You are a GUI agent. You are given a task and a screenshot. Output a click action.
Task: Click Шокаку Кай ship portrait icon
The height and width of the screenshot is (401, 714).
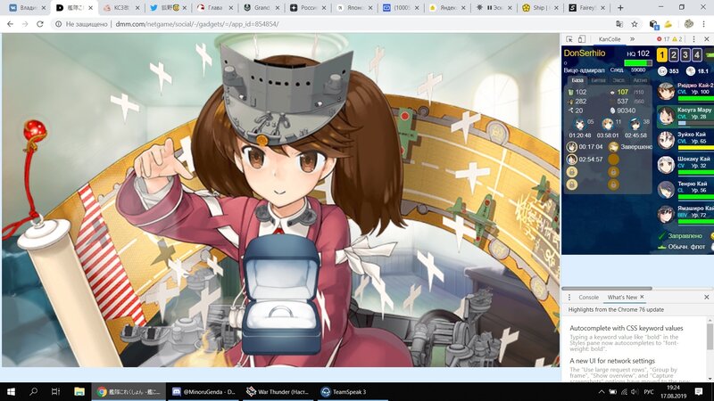666,165
